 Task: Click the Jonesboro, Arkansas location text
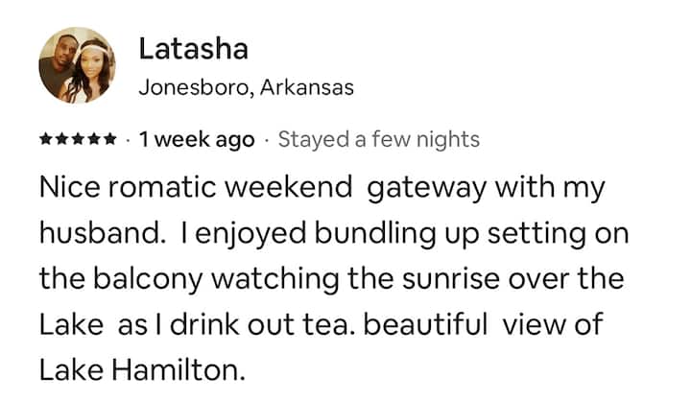click(x=247, y=88)
